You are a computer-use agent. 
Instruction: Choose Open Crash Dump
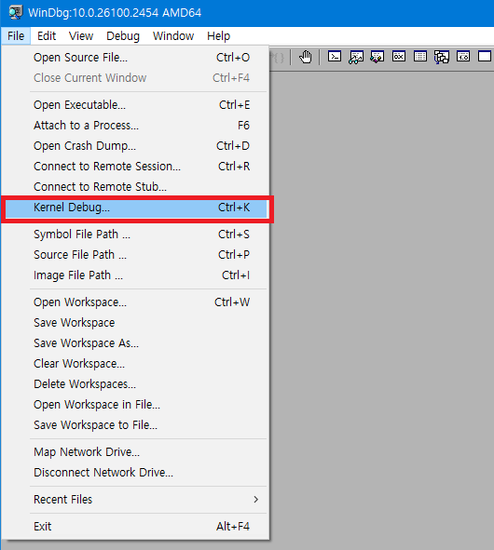tap(135, 146)
